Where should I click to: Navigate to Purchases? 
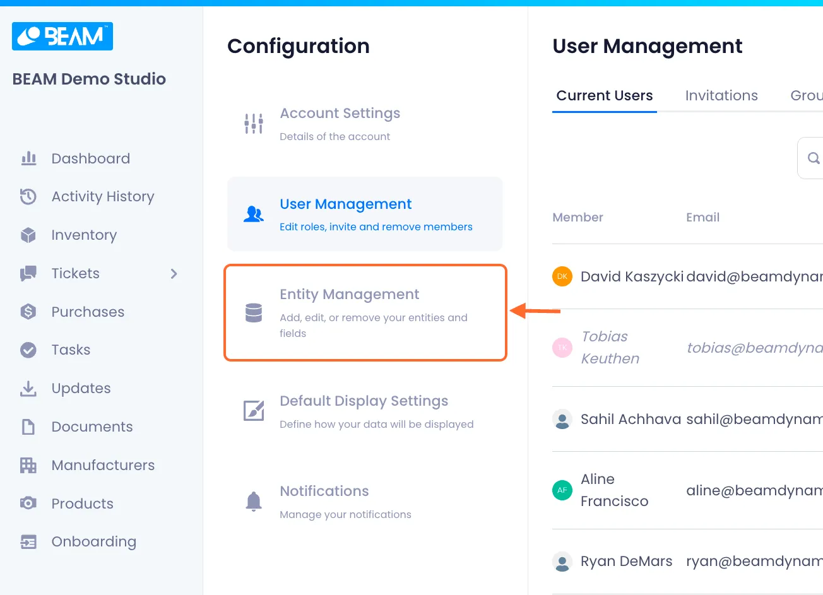(88, 312)
